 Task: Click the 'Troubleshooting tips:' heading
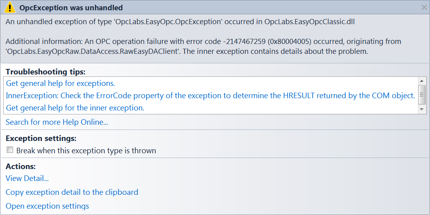point(45,72)
